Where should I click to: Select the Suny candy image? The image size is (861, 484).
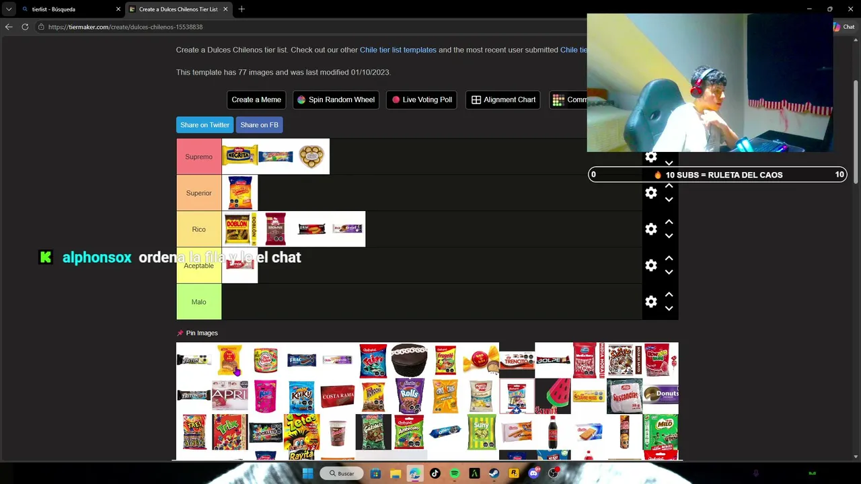coord(481,432)
